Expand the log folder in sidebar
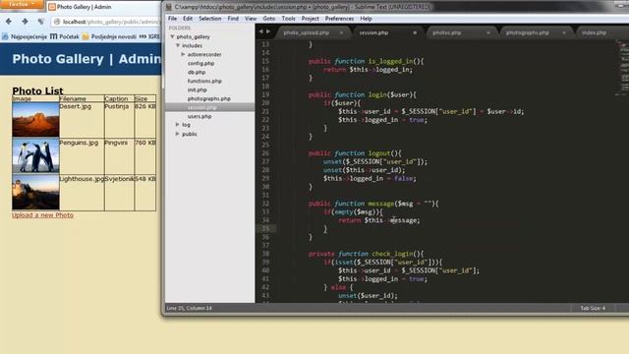The image size is (629, 354). coord(177,125)
